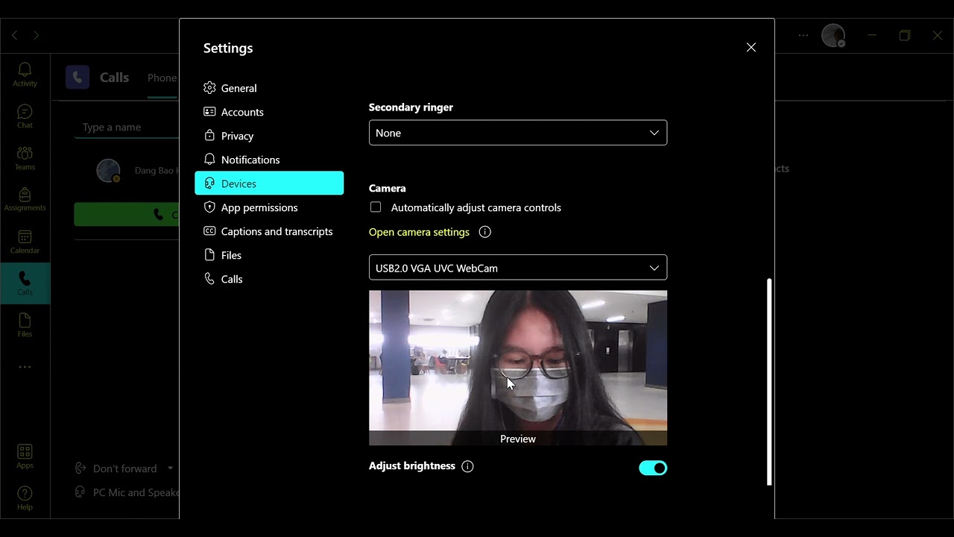Image resolution: width=954 pixels, height=537 pixels.
Task: Open Teams in the left sidebar
Action: click(x=25, y=158)
